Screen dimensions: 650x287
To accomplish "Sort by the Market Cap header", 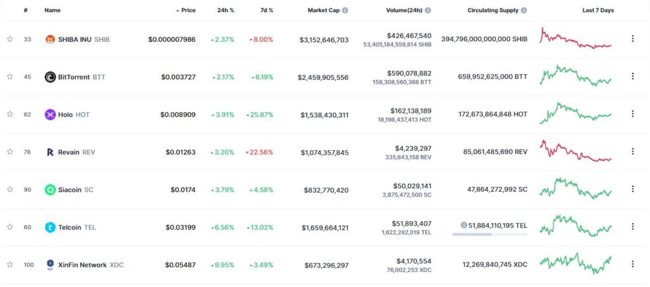I will pyautogui.click(x=324, y=10).
